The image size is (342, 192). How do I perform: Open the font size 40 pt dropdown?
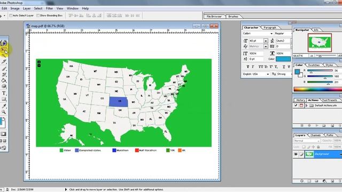[266, 41]
